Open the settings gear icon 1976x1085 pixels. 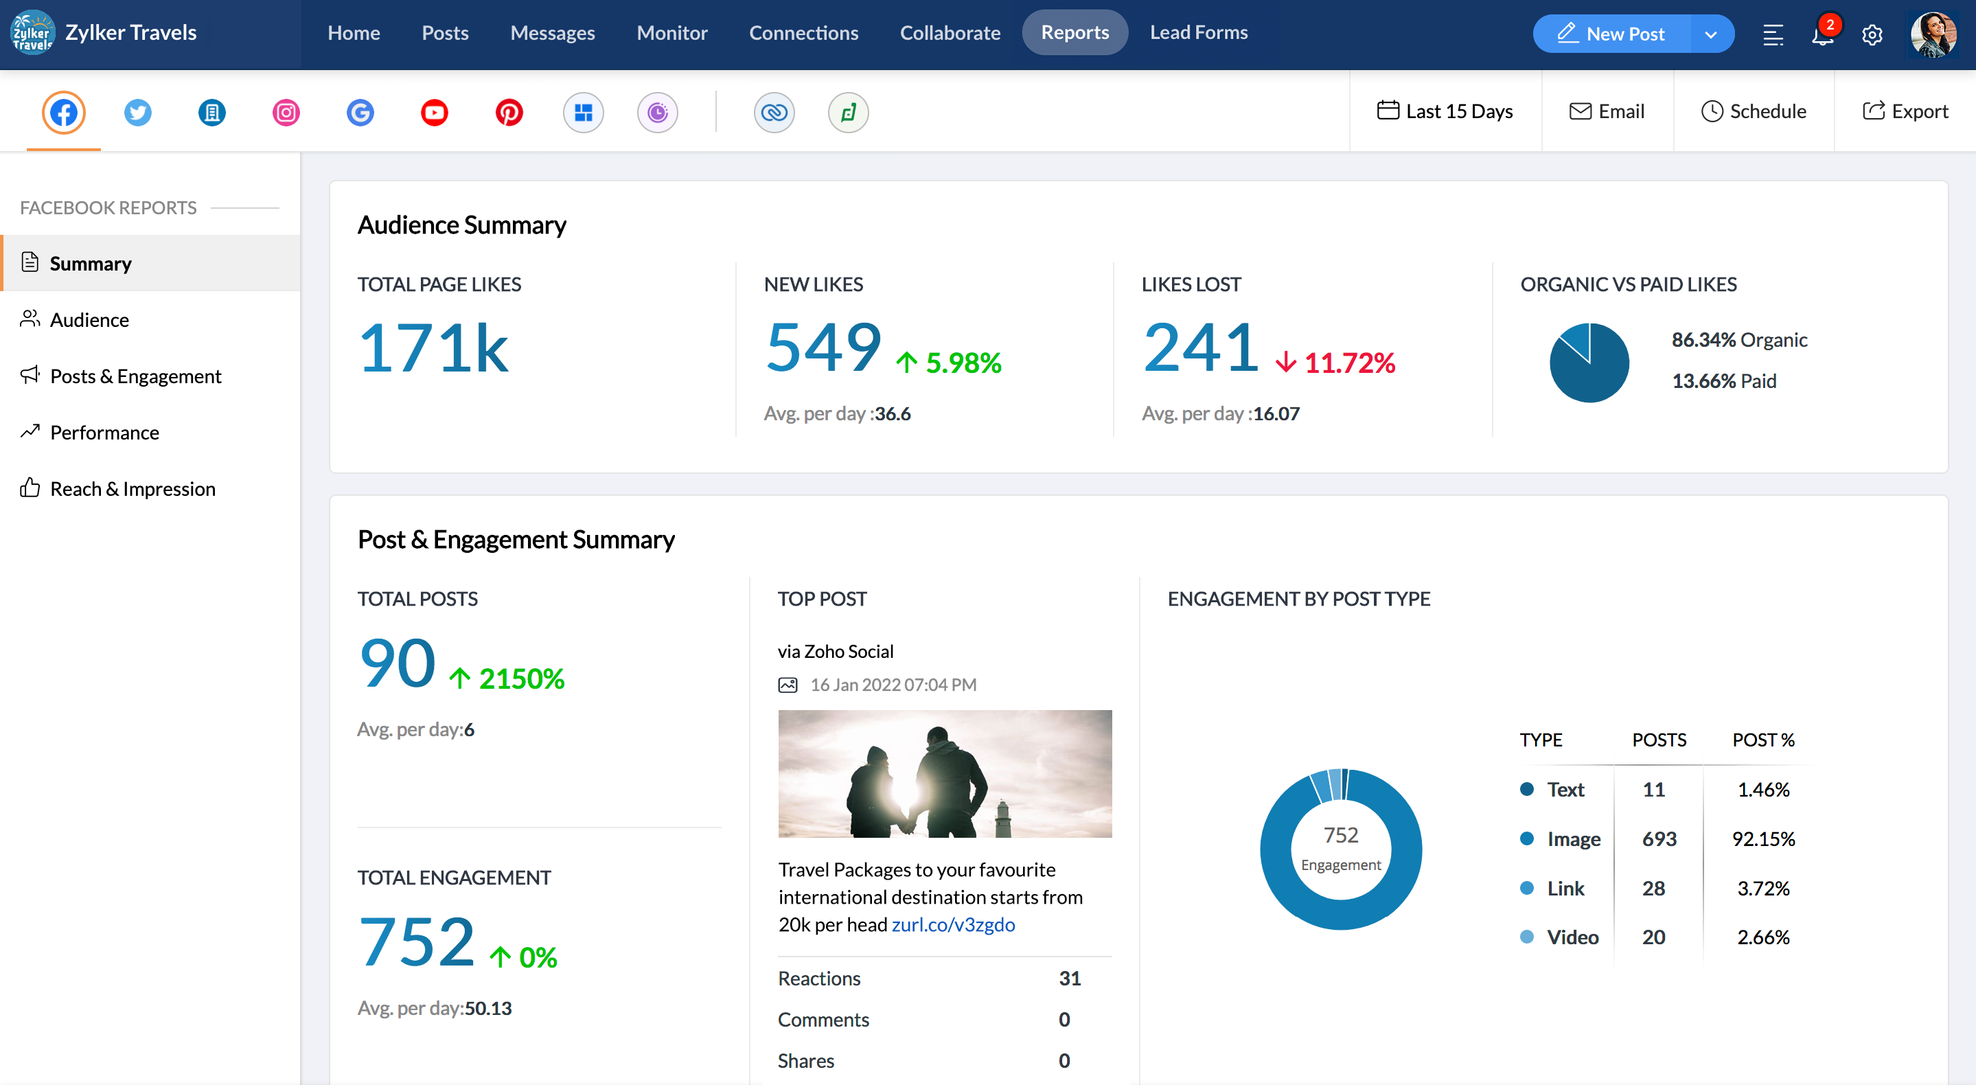(1872, 34)
